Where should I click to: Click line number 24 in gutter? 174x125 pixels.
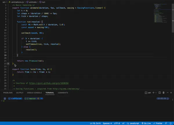(x=5, y=69)
